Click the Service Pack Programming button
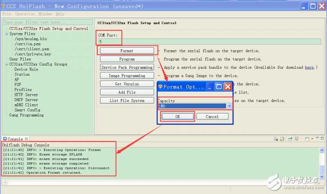This screenshot has width=327, height=194. pos(127,68)
